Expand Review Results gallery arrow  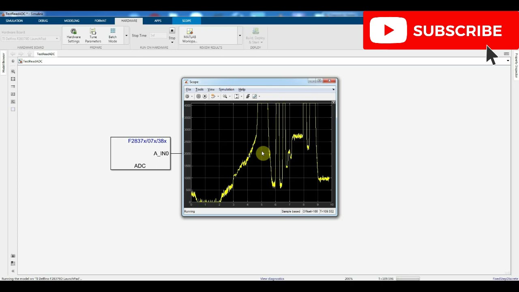(240, 36)
